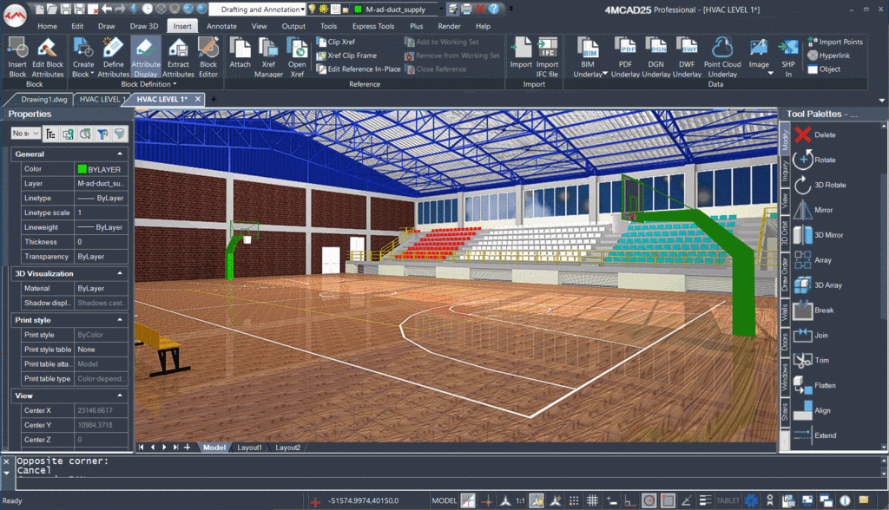This screenshot has height=510, width=889.
Task: Switch to the Annotate ribbon tab
Action: [221, 26]
